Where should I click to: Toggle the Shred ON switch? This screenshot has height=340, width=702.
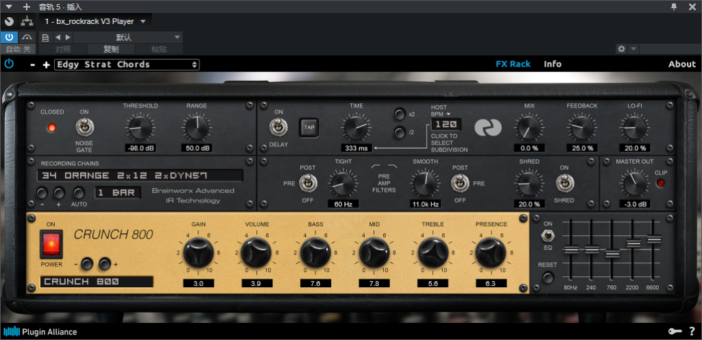(x=564, y=182)
